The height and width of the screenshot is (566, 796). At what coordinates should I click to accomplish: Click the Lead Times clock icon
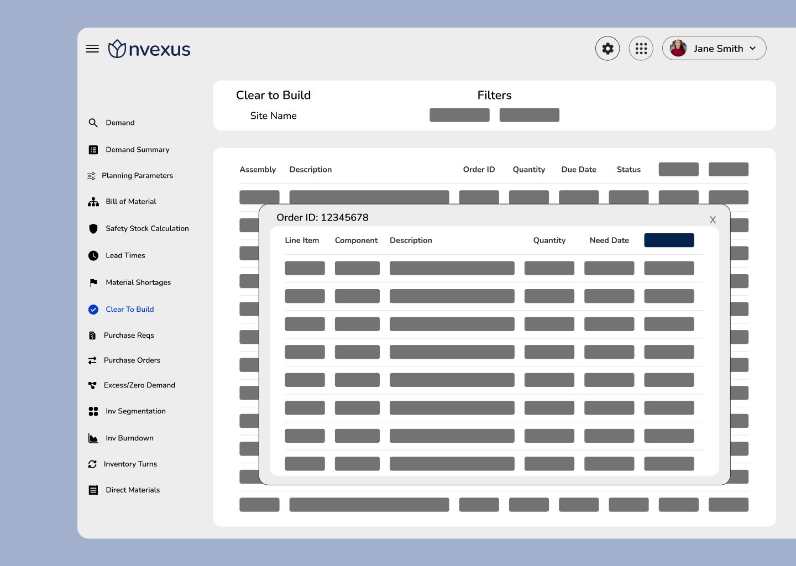[x=93, y=255]
